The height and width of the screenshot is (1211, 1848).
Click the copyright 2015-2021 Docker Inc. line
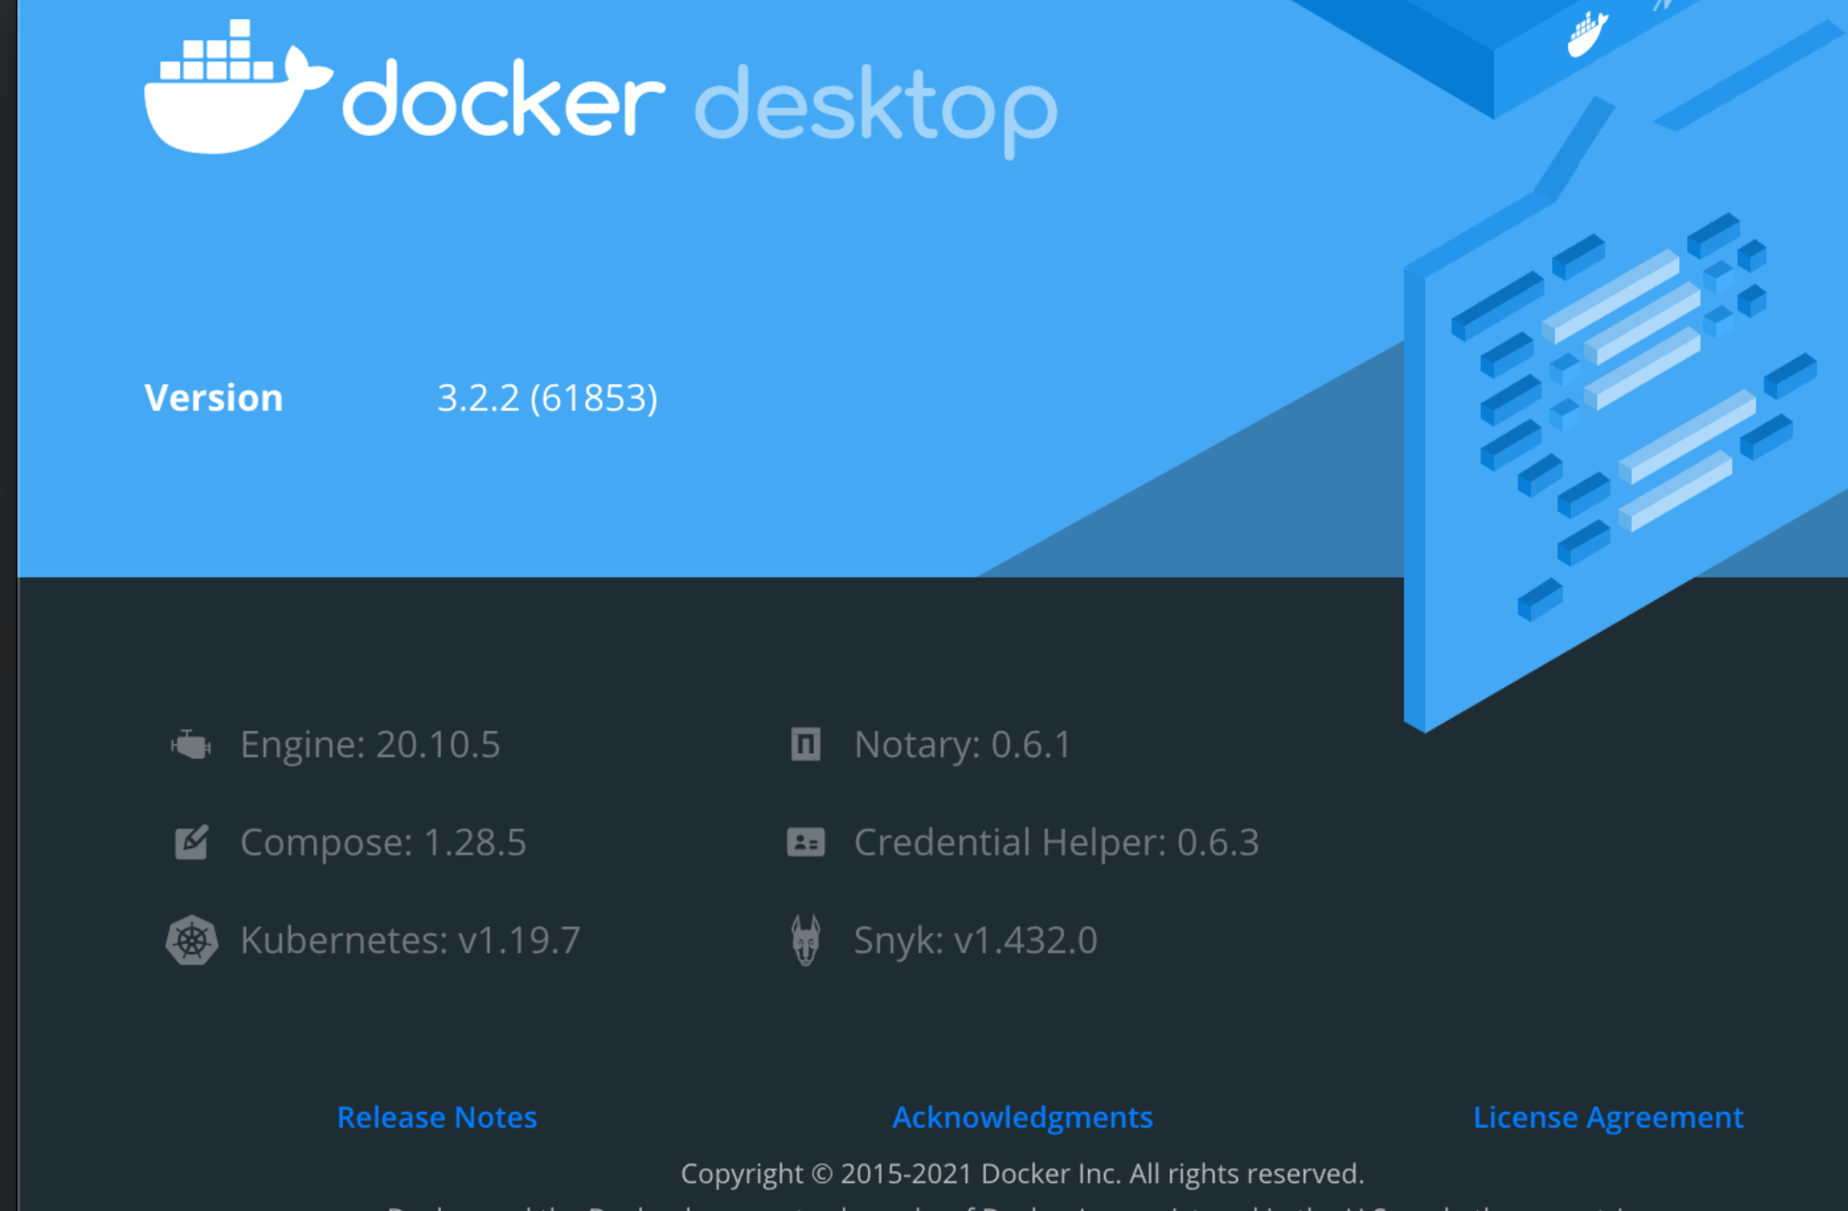click(x=1022, y=1173)
